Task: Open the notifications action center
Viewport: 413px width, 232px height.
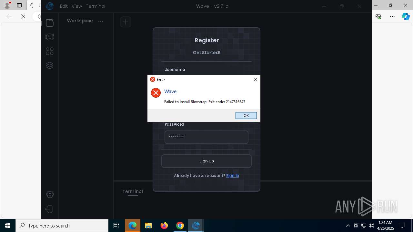Action: tap(402, 226)
